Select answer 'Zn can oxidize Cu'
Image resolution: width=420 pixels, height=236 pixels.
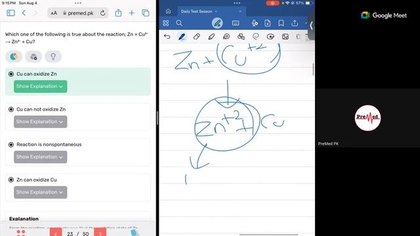tap(11, 180)
